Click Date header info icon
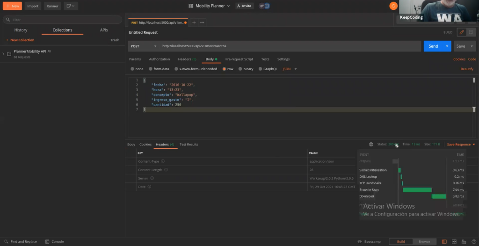 [149, 187]
